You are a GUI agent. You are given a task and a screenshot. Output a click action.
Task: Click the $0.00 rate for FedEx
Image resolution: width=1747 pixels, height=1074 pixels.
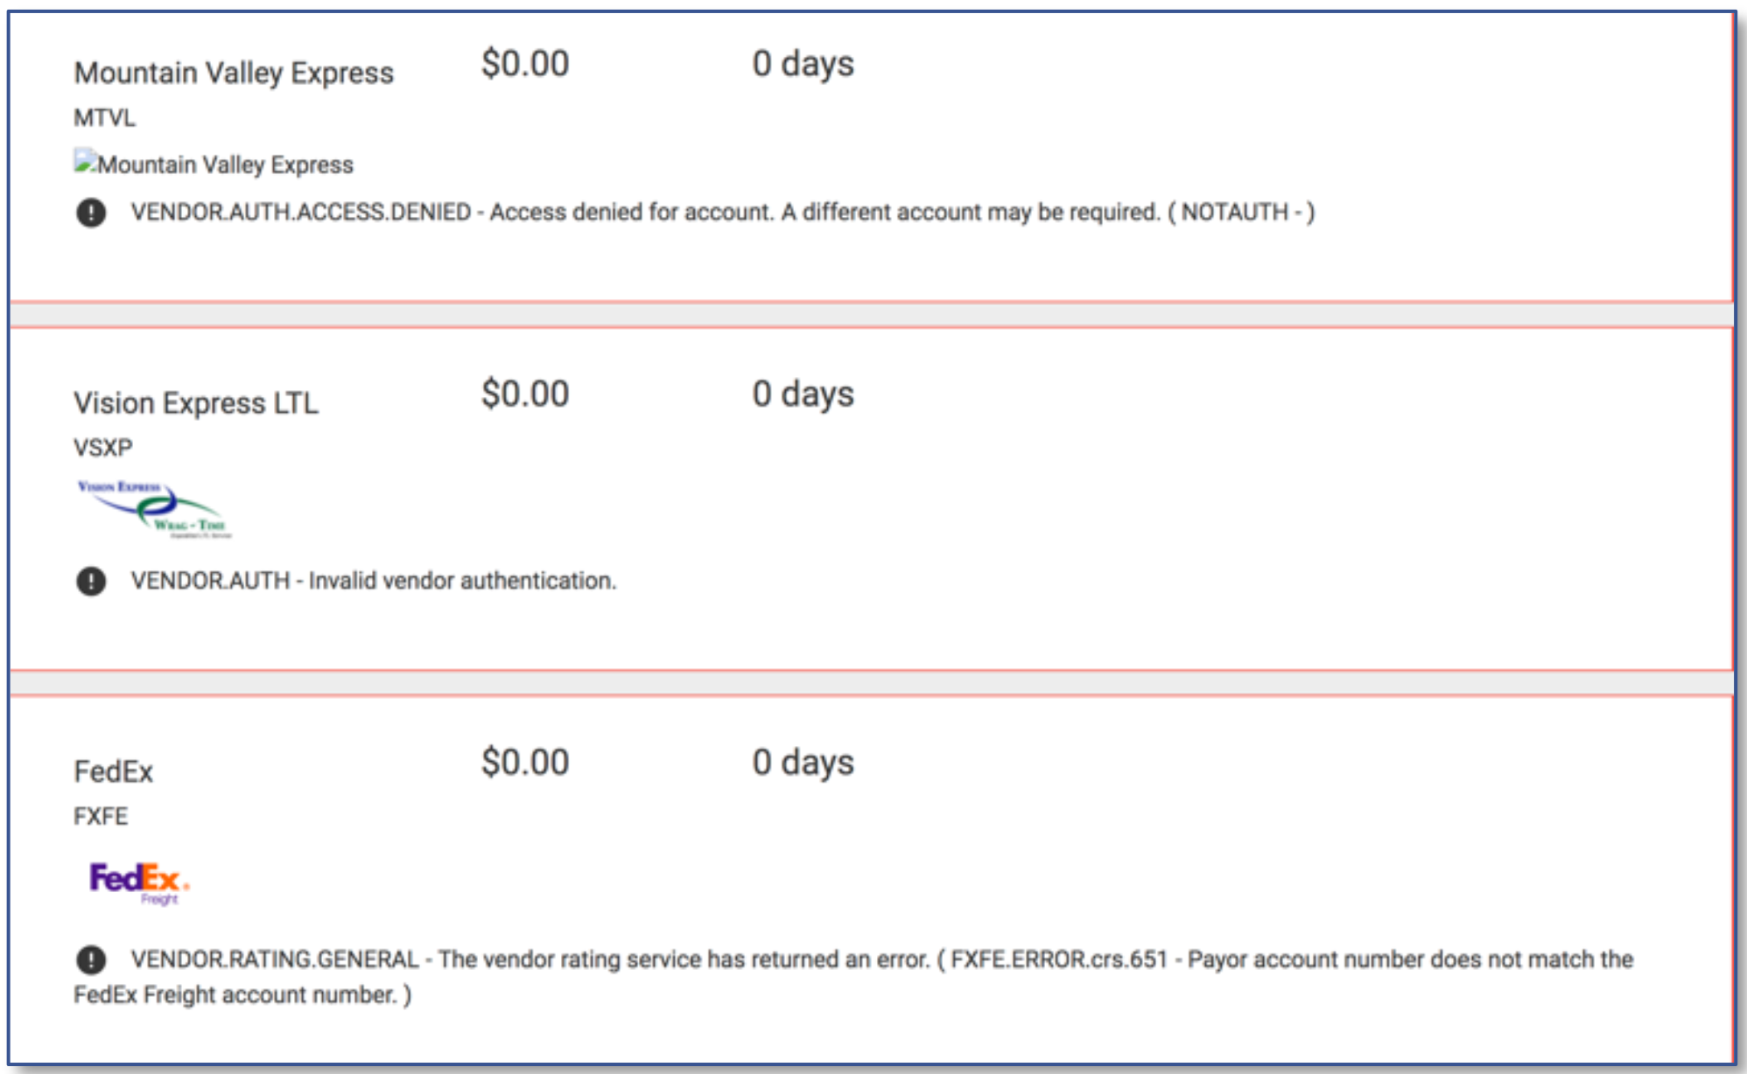pyautogui.click(x=525, y=762)
